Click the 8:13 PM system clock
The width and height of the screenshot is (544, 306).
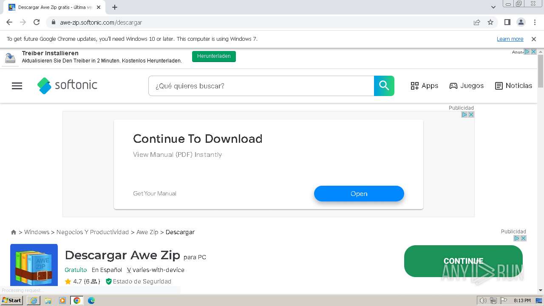[x=522, y=300]
